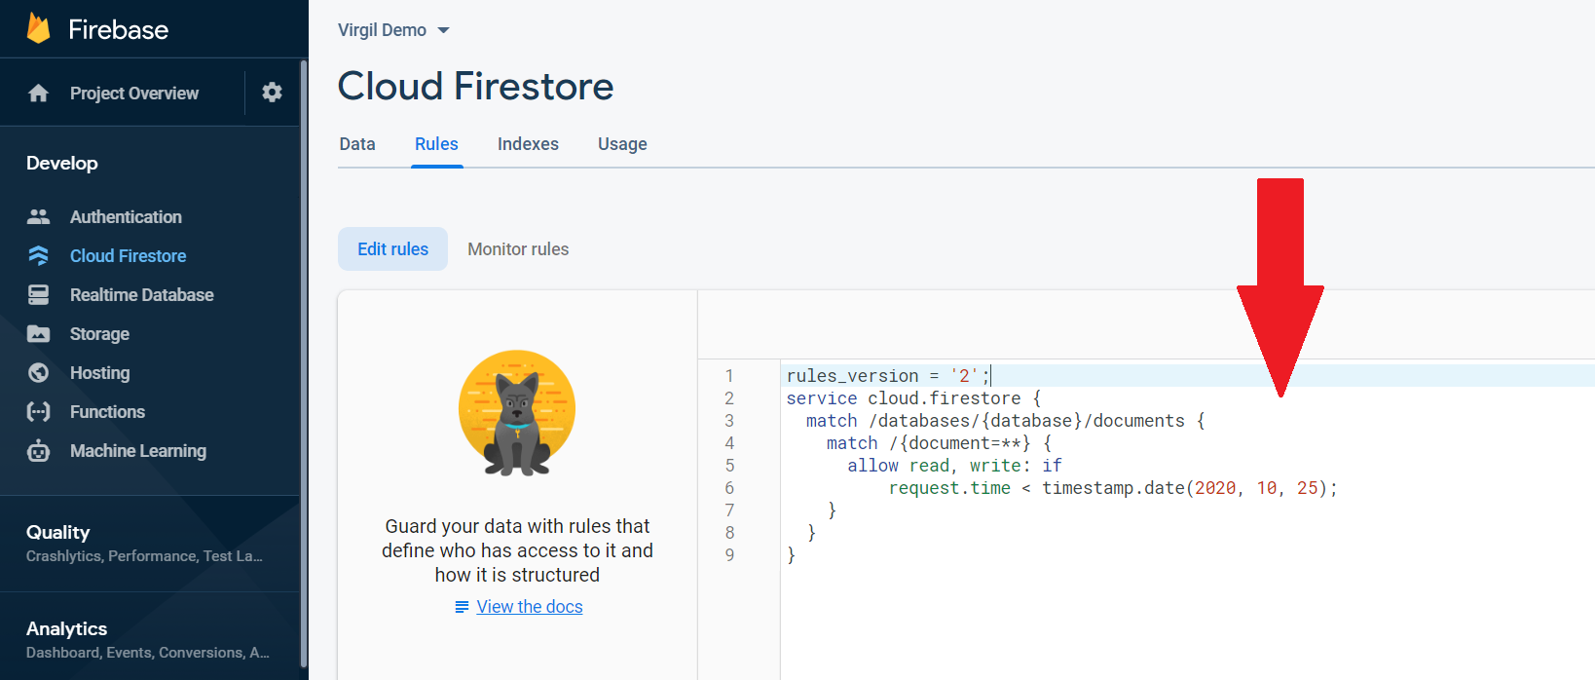Image resolution: width=1595 pixels, height=680 pixels.
Task: Switch to the Data tab
Action: click(x=357, y=144)
